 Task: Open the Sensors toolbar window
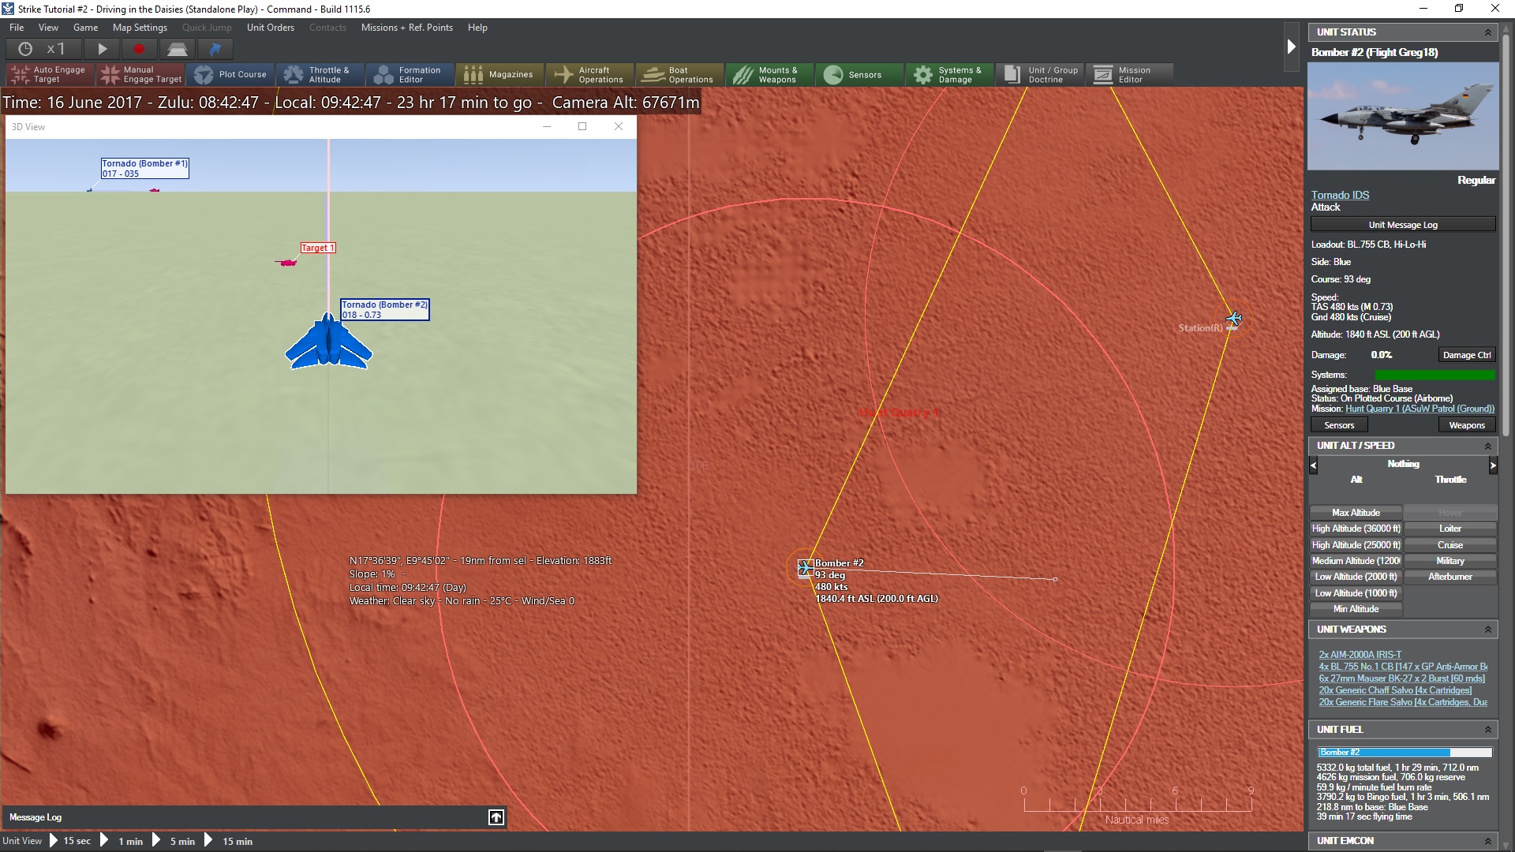[x=854, y=75]
